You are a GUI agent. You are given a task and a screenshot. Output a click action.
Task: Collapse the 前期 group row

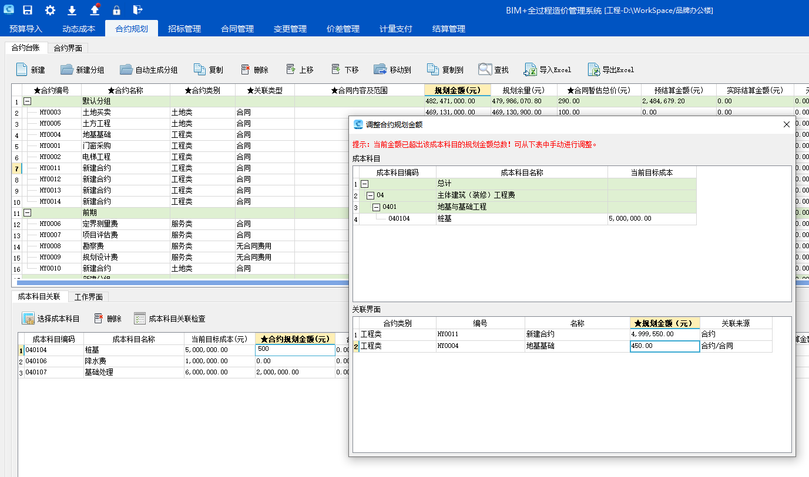[26, 213]
